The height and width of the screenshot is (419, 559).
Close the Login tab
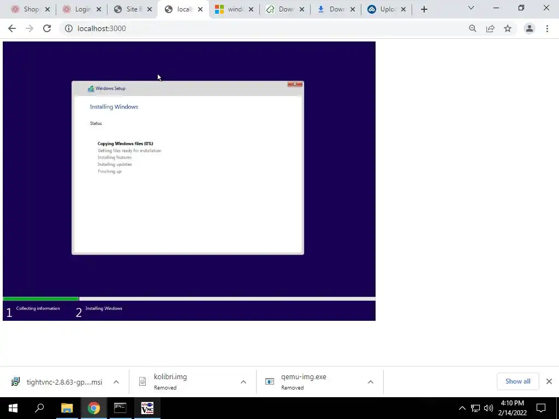click(99, 10)
